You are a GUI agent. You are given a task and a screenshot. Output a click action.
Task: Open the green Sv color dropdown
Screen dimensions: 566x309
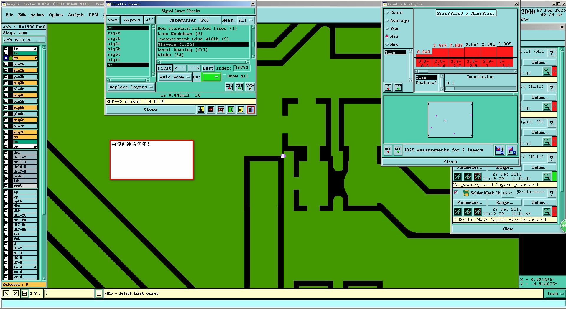point(211,77)
